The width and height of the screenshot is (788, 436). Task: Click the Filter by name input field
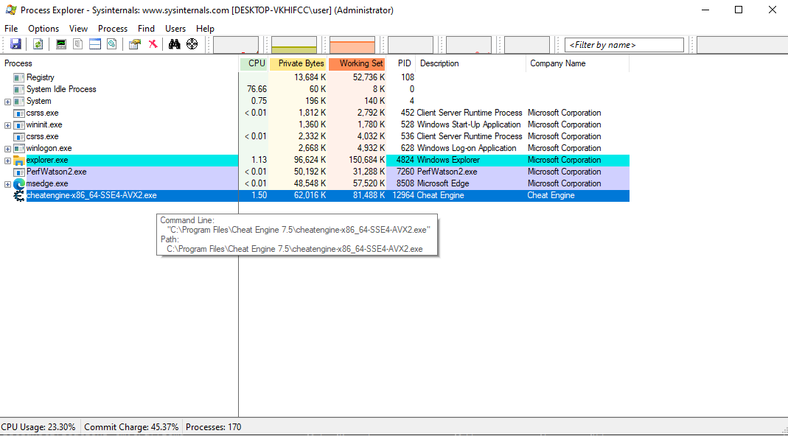click(x=624, y=45)
